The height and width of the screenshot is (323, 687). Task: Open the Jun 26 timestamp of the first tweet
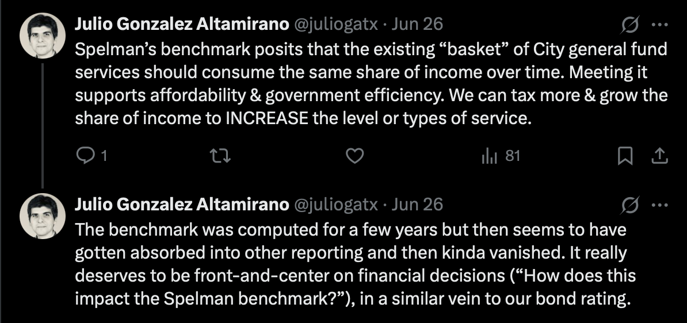click(417, 24)
